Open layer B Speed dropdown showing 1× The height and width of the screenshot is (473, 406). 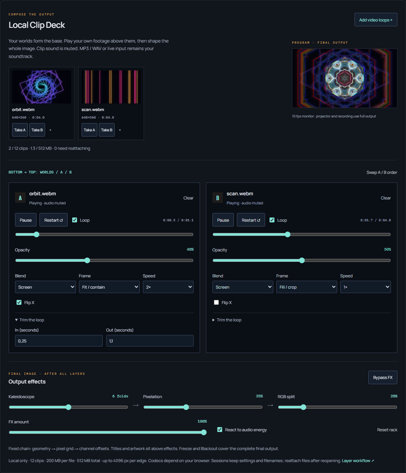365,287
